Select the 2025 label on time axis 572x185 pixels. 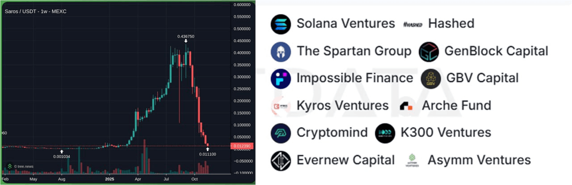(110, 179)
